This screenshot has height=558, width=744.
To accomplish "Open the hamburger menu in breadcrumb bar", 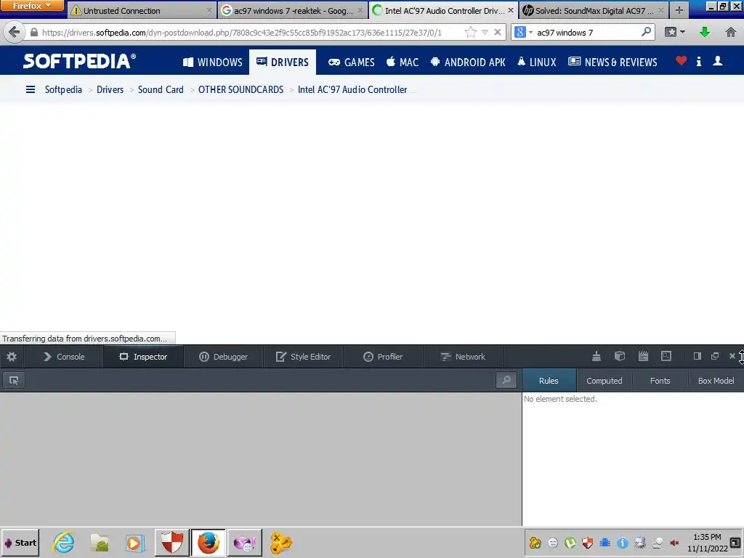I will [x=31, y=89].
